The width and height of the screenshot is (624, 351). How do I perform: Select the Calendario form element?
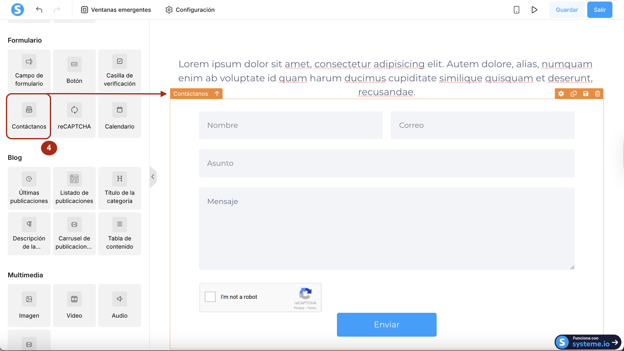(120, 116)
